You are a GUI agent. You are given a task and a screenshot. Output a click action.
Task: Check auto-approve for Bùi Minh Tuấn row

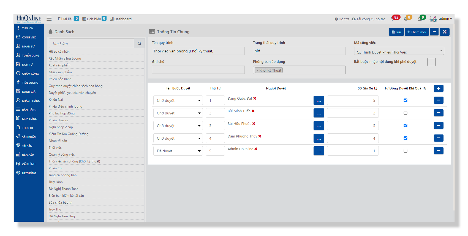pos(406,113)
